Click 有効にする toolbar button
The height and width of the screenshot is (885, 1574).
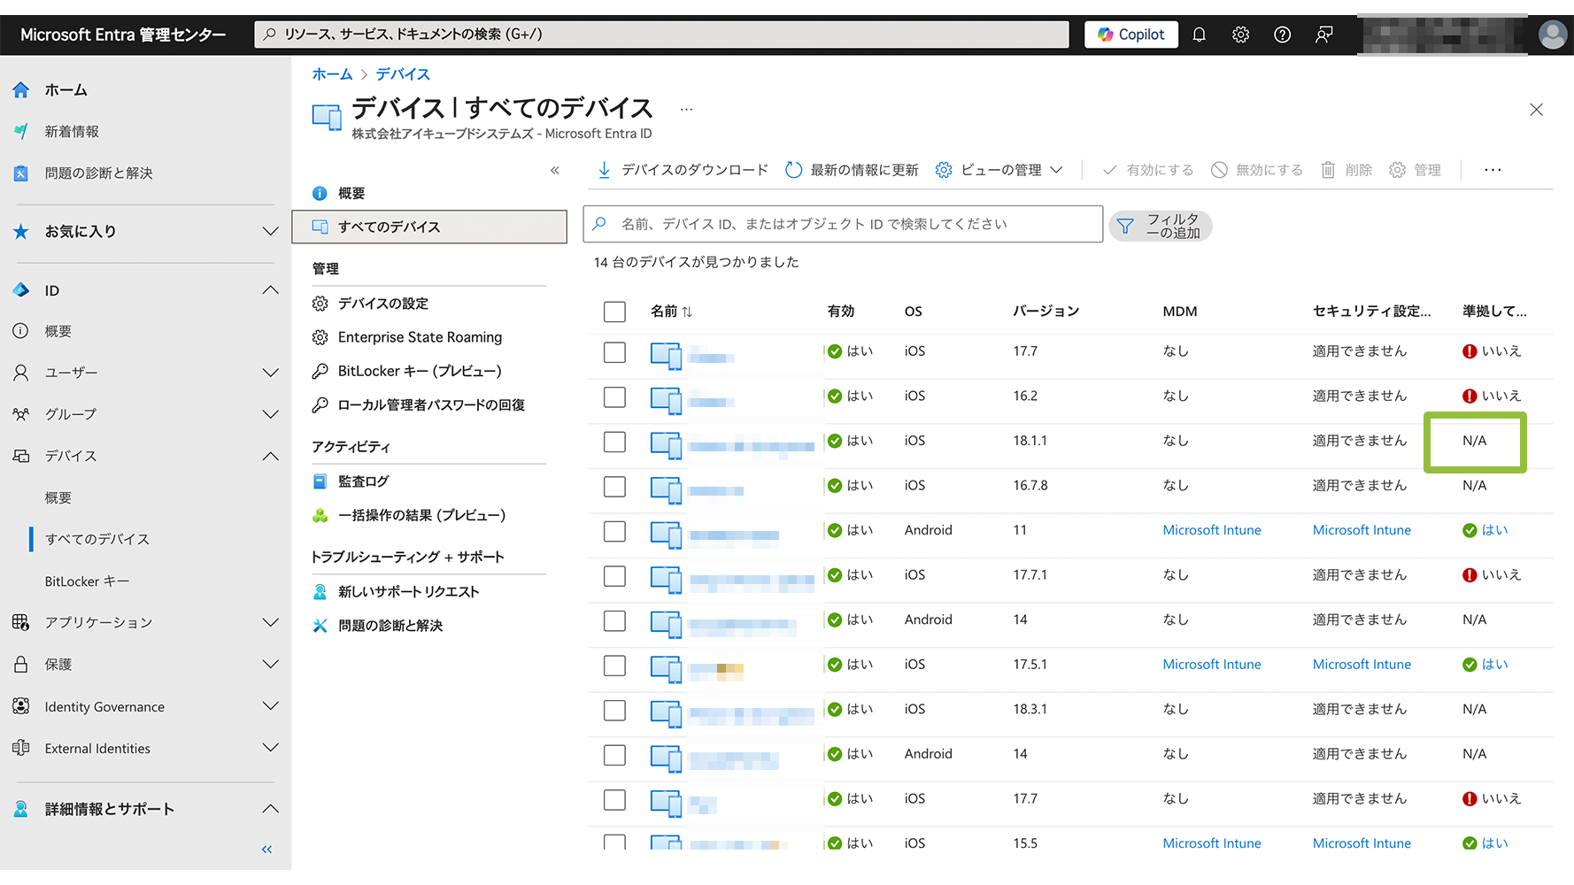click(1148, 170)
